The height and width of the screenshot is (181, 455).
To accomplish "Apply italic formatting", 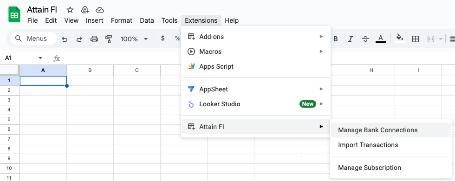I will pos(351,39).
